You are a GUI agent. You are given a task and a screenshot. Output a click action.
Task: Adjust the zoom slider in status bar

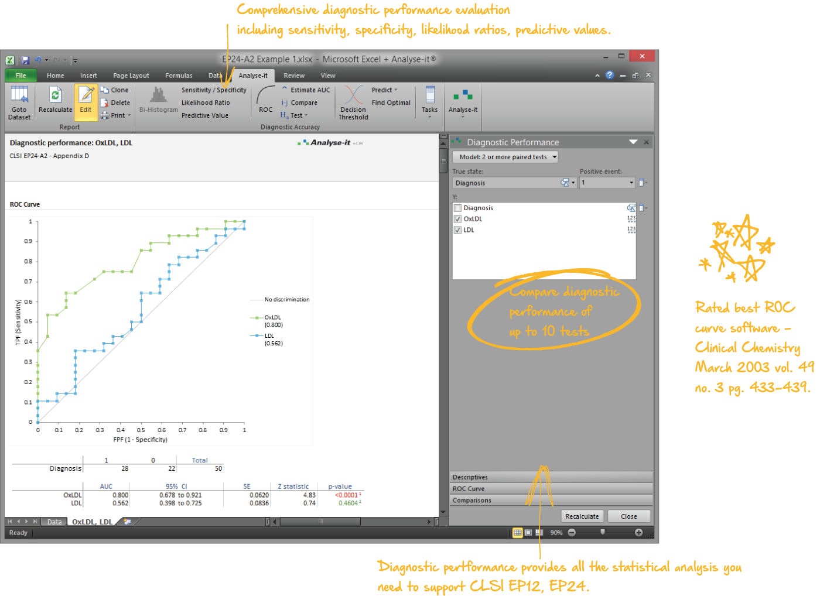[603, 533]
